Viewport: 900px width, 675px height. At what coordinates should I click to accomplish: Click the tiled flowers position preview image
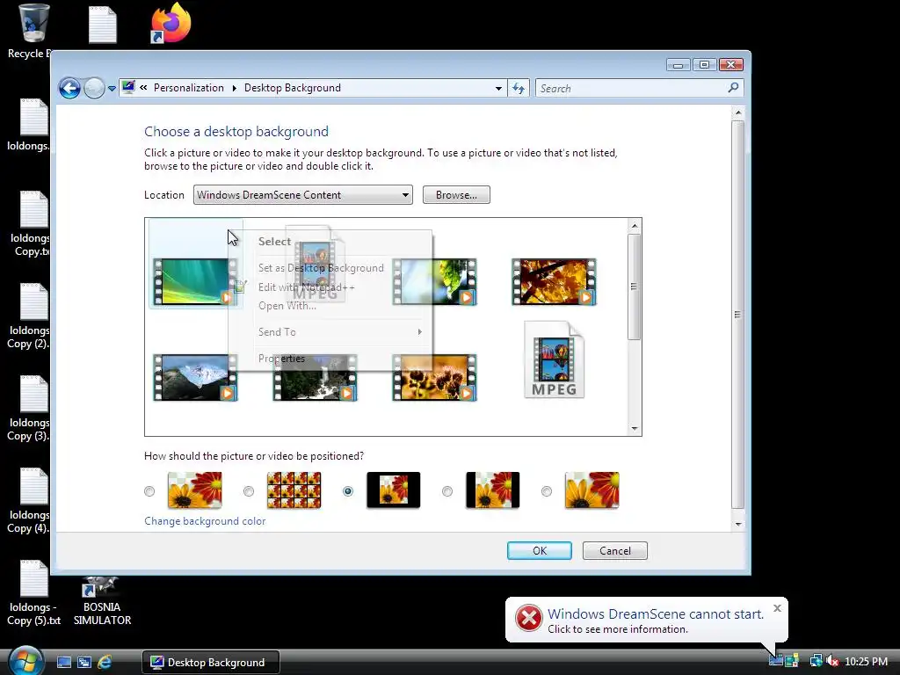click(x=294, y=490)
